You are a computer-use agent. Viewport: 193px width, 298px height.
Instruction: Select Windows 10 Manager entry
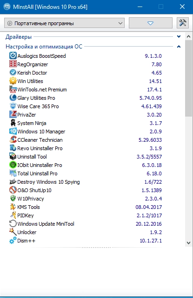point(86,132)
